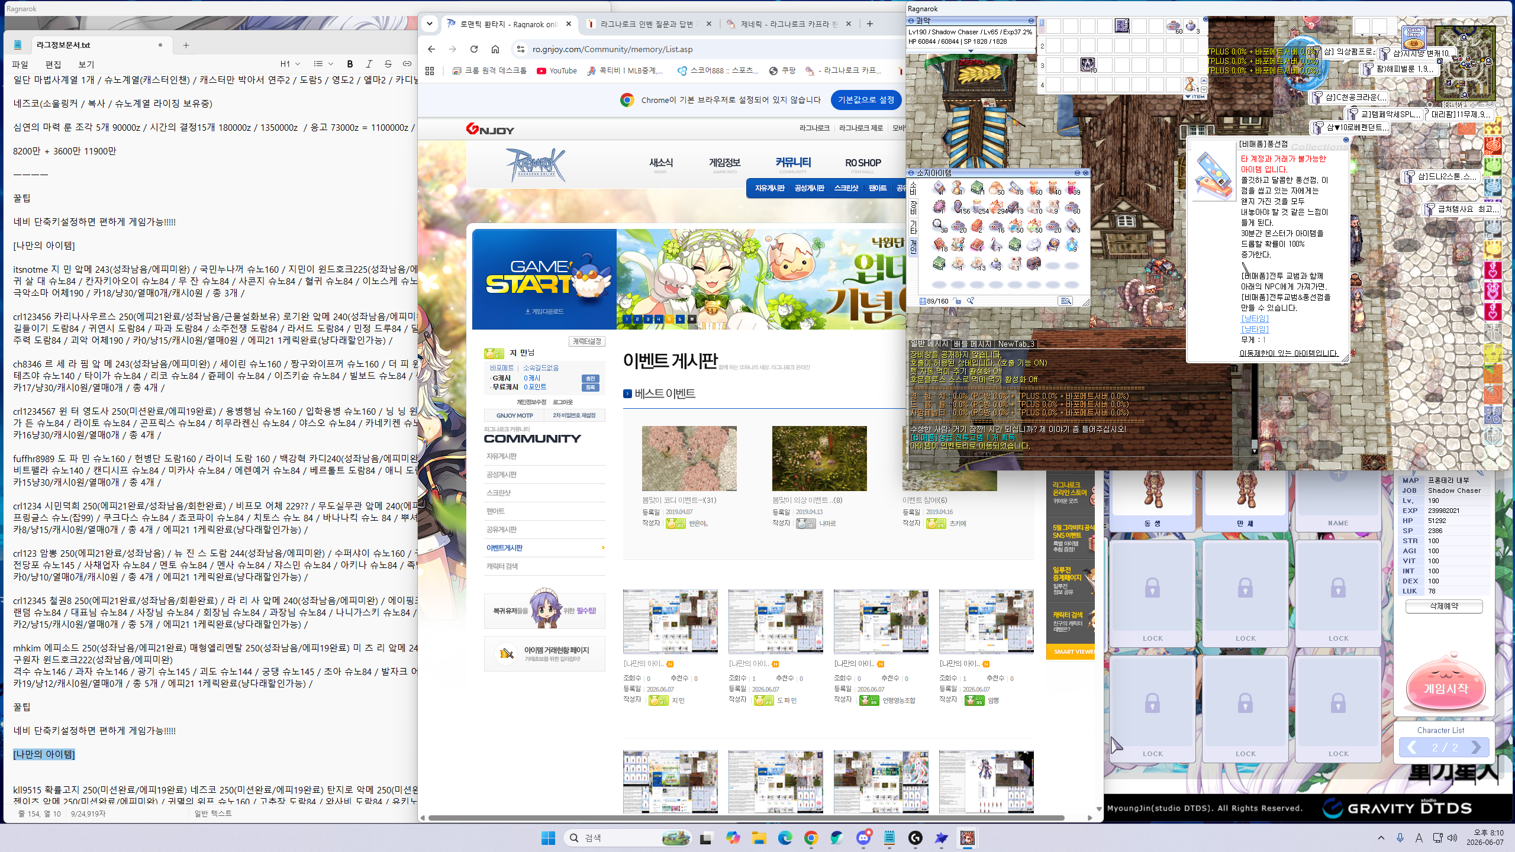Open the GNJOY MOTP link
Screen dimensions: 1515x852
pyautogui.click(x=514, y=415)
